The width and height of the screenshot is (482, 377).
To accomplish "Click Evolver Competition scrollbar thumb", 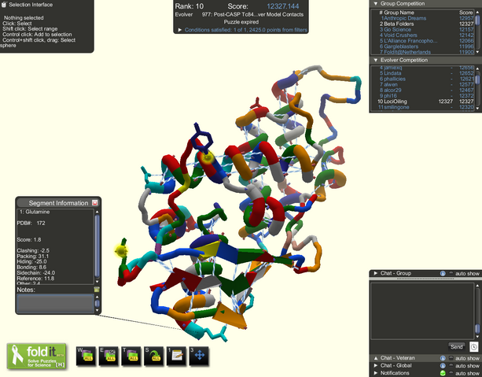I will (x=477, y=79).
